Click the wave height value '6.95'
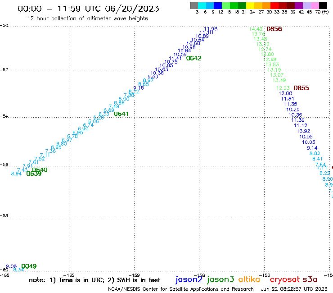Viewport: 333px width, 293px height. pyautogui.click(x=78, y=133)
